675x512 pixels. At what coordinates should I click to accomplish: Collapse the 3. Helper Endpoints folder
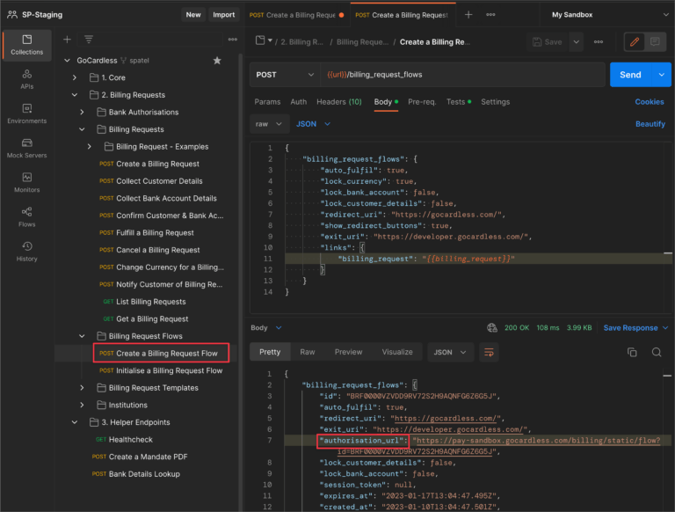(75, 422)
